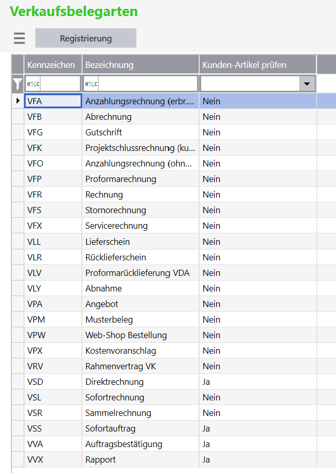The height and width of the screenshot is (473, 336).
Task: Click filter operator icon in Bezeichnung column
Action: pyautogui.click(x=91, y=84)
